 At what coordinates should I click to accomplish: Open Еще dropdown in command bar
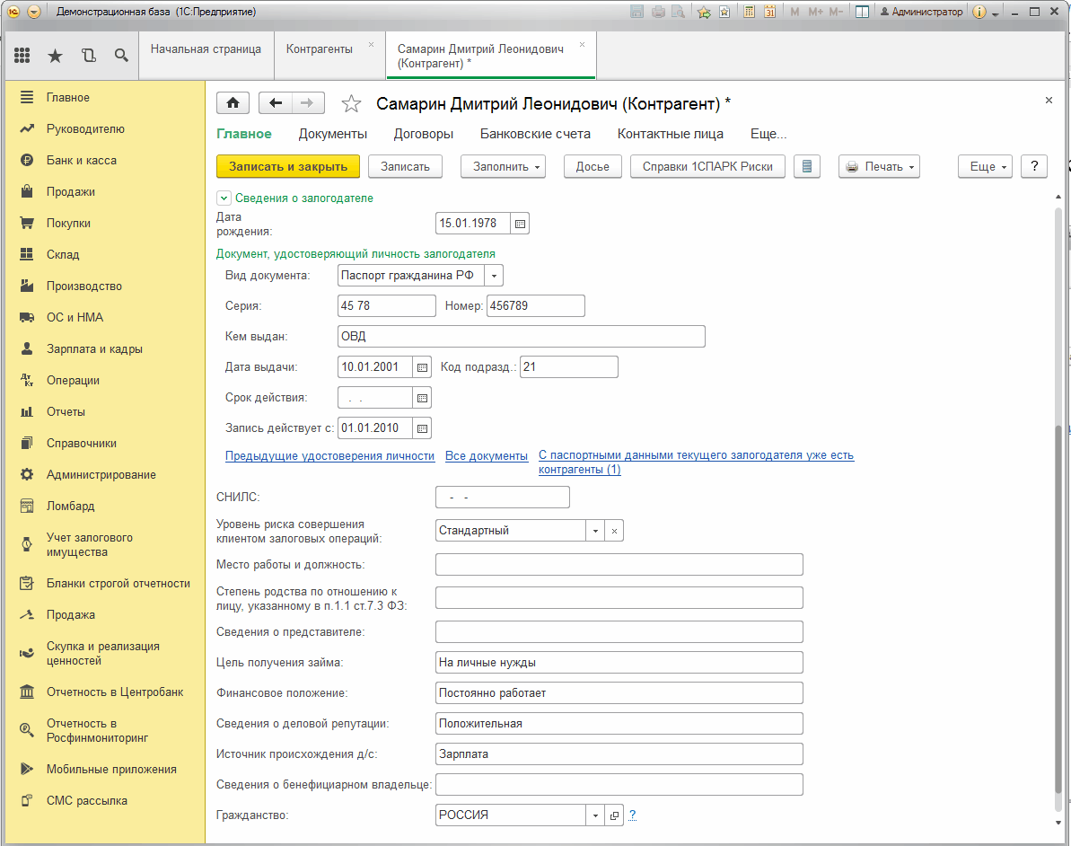pyautogui.click(x=984, y=167)
